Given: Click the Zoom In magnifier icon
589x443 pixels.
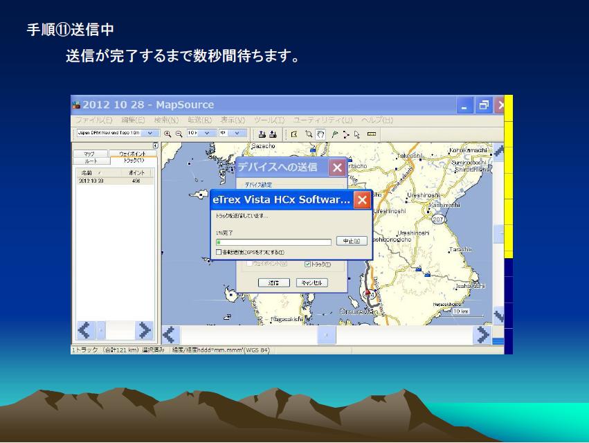Looking at the screenshot, I should (x=167, y=134).
